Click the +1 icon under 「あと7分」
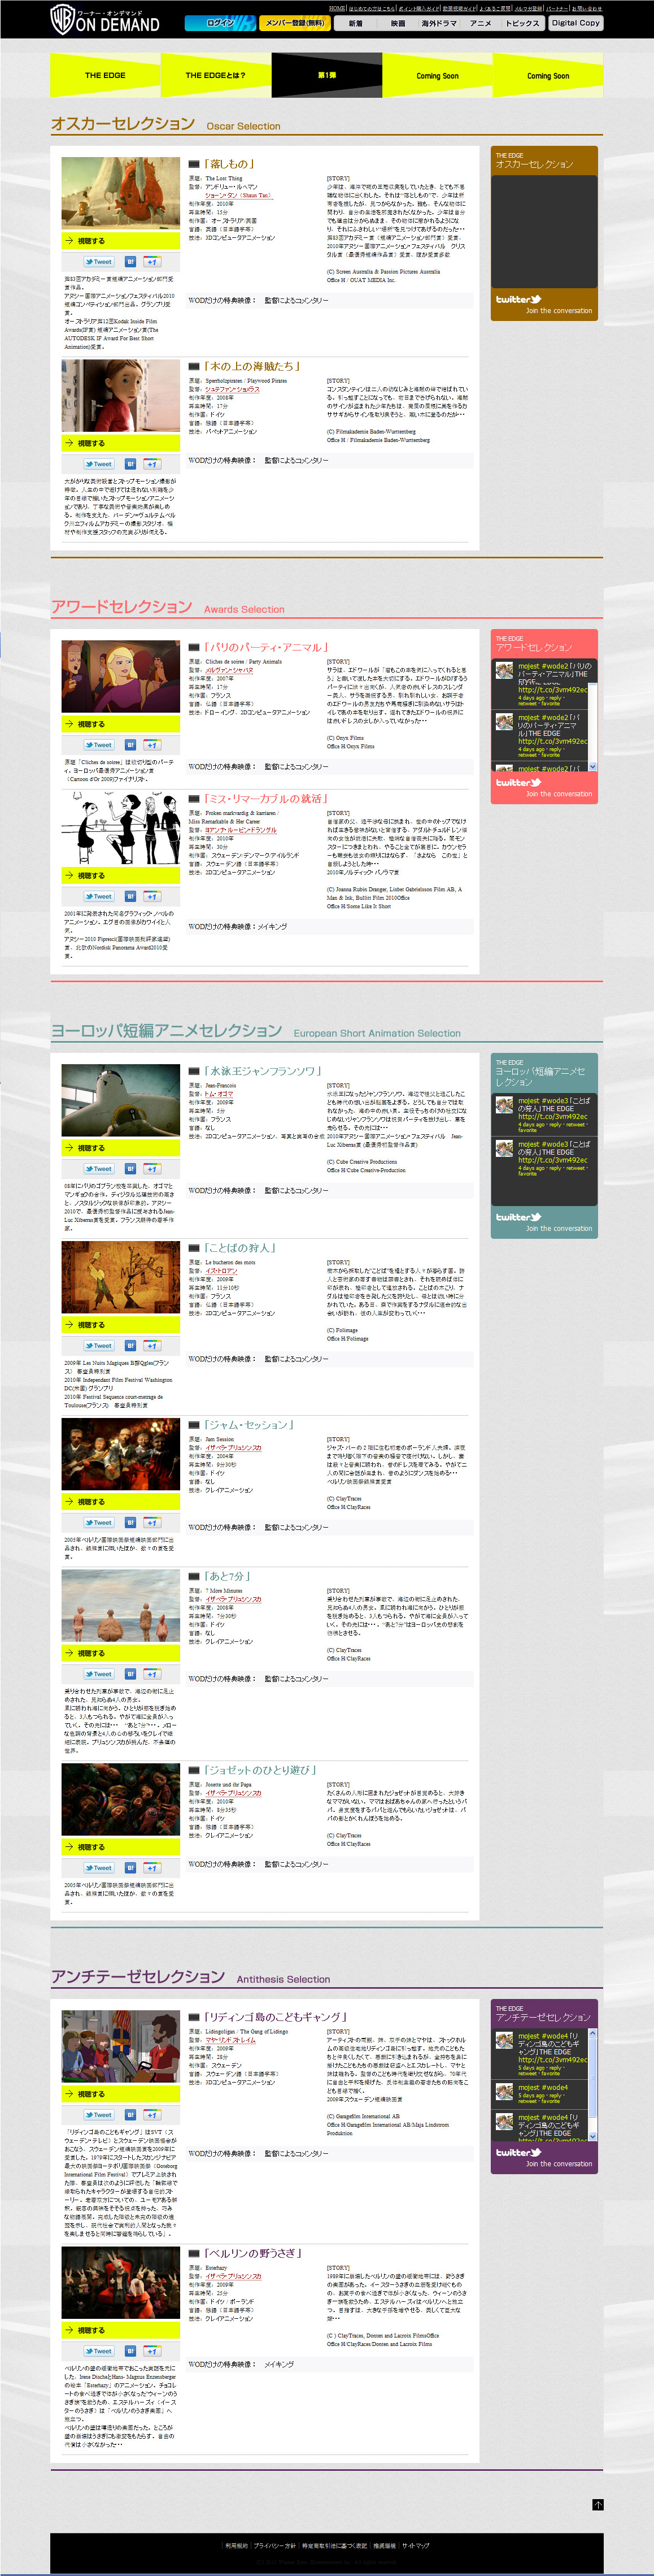 tap(151, 1673)
